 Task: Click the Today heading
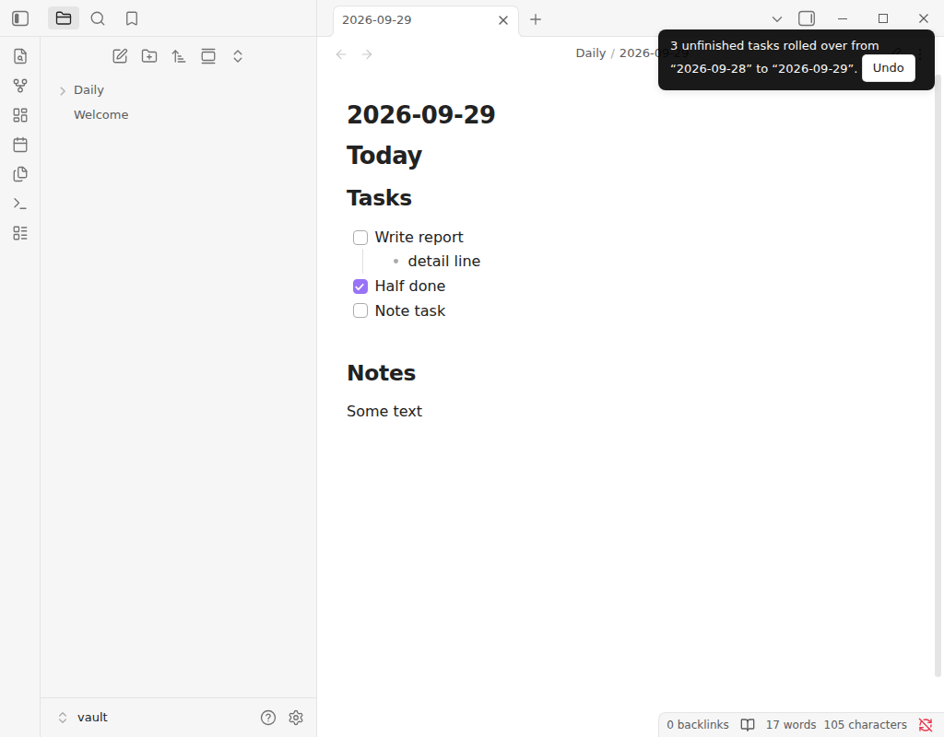tap(384, 155)
